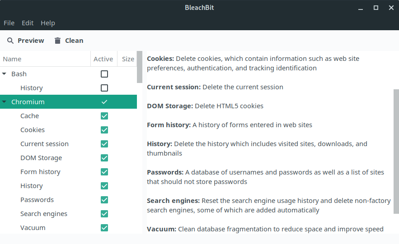The height and width of the screenshot is (244, 399).
Task: Check the Bash group checkbox
Action: click(x=104, y=74)
